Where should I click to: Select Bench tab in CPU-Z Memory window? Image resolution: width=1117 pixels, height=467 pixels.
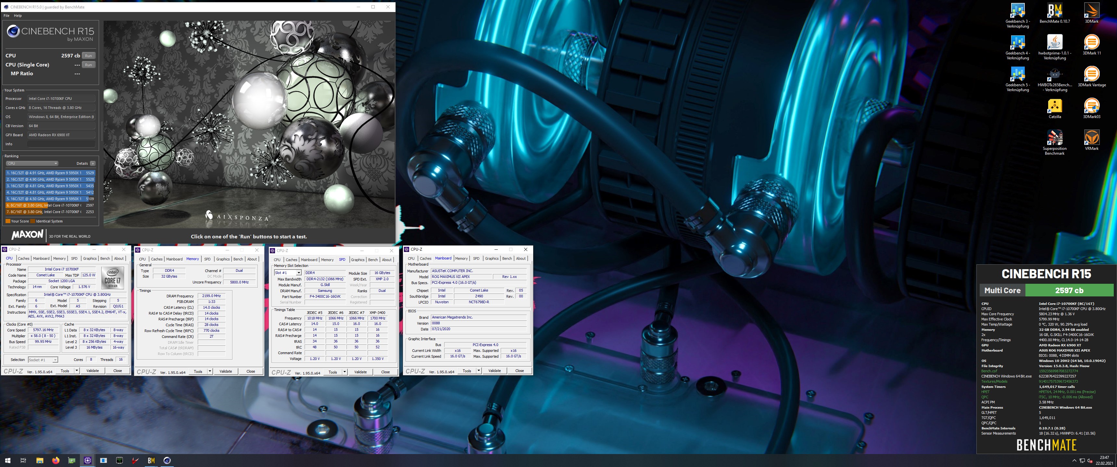[x=238, y=259]
